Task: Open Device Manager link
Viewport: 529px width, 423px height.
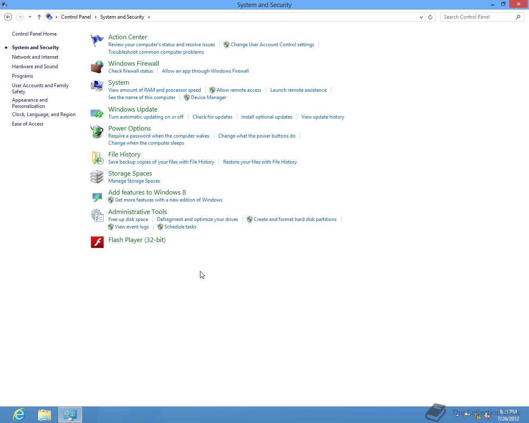Action: (208, 97)
